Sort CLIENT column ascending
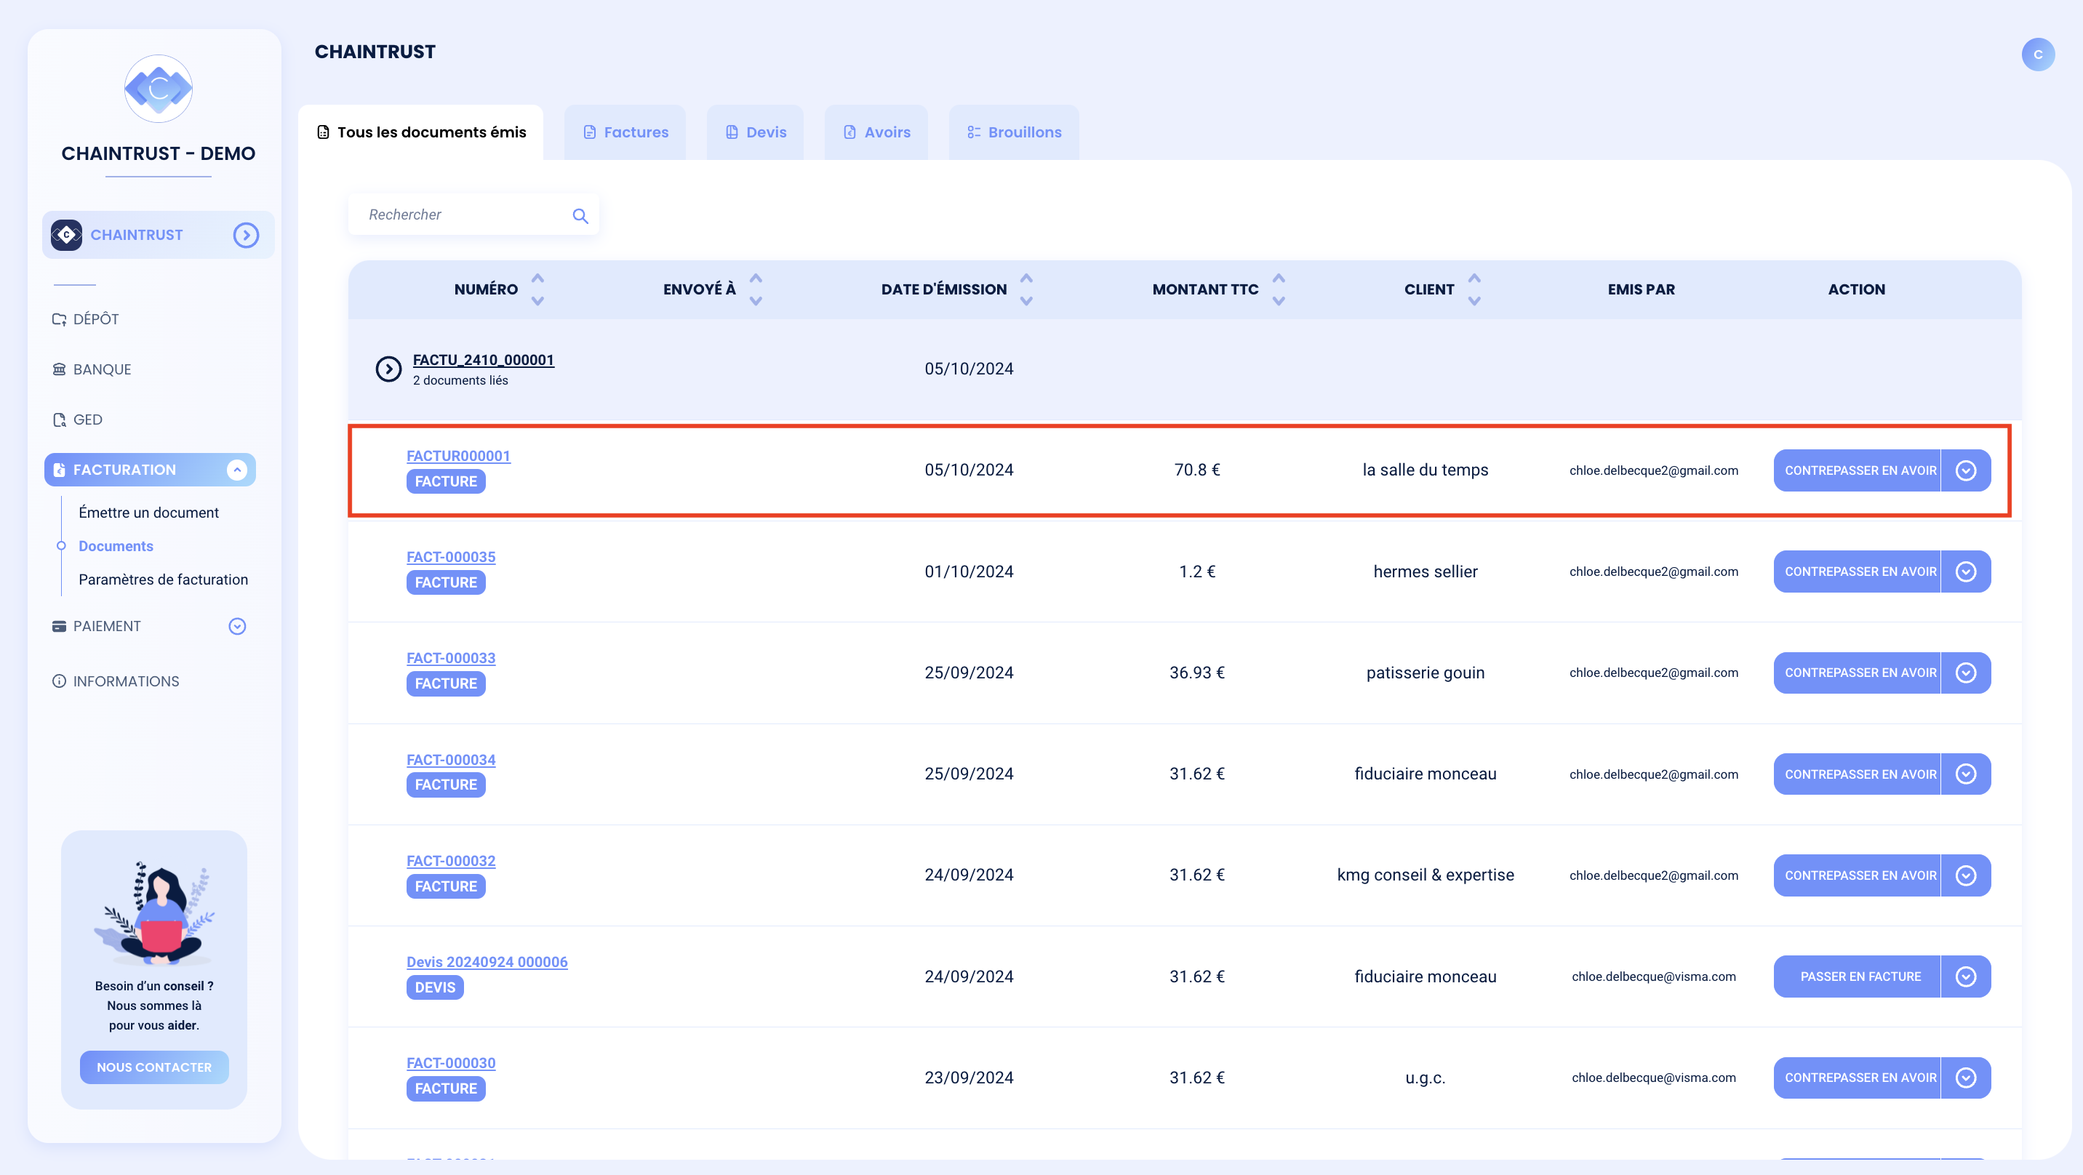Image resolution: width=2083 pixels, height=1175 pixels. point(1475,278)
